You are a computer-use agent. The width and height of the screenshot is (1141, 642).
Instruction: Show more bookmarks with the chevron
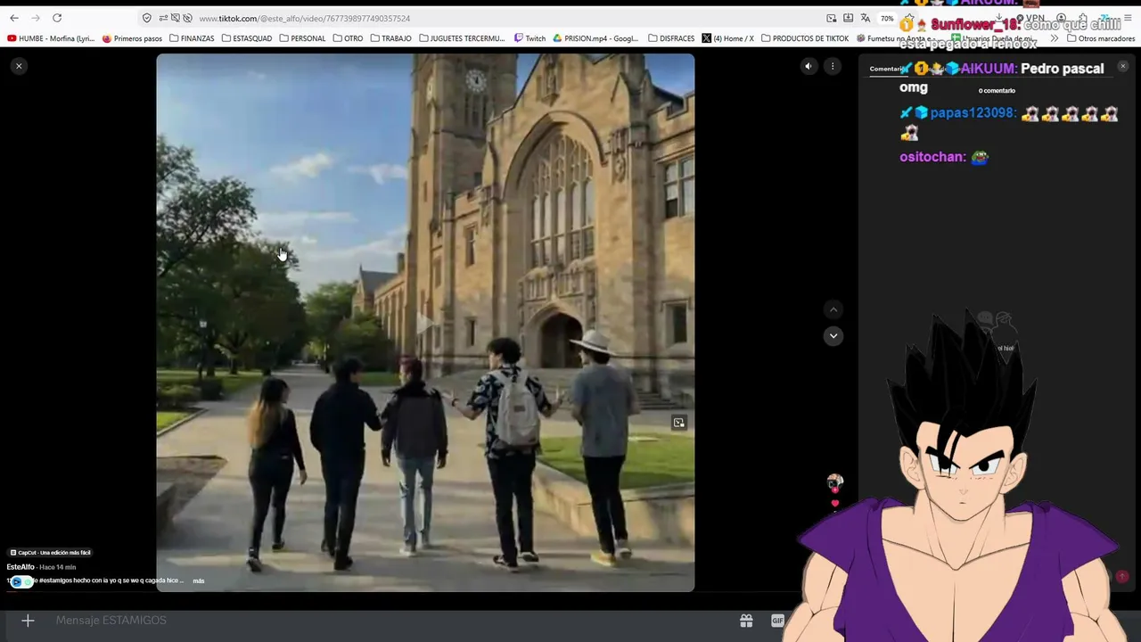[1055, 38]
